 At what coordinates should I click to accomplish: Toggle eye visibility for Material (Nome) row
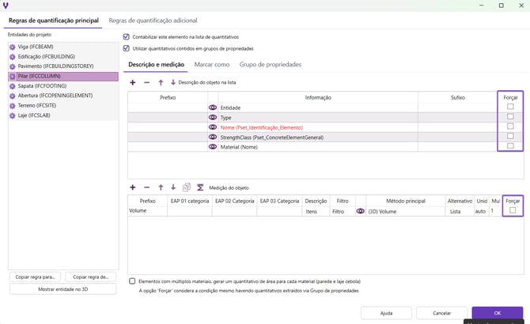(x=213, y=147)
